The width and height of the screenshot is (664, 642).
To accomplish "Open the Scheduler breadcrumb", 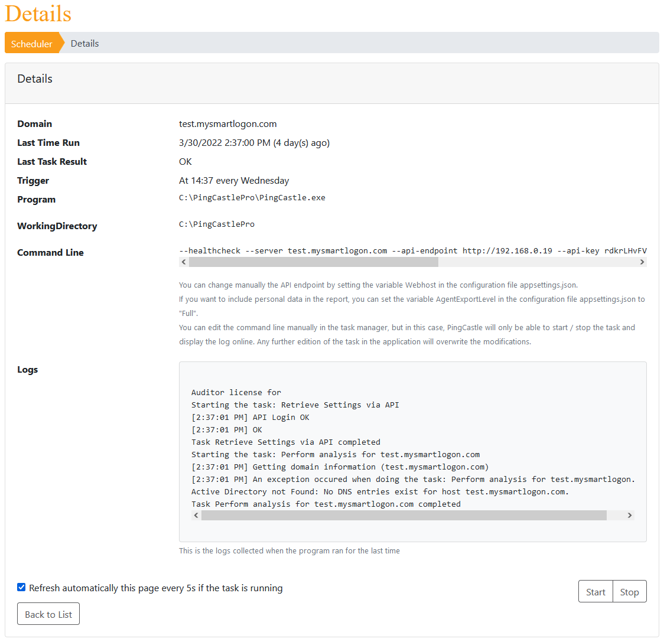I will 32,43.
